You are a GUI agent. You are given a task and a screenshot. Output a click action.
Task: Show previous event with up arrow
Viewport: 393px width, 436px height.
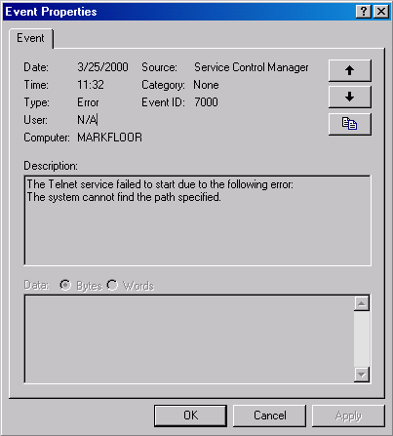pyautogui.click(x=350, y=70)
